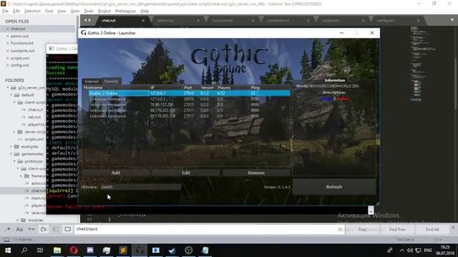Open the Preferences menu
The width and height of the screenshot is (458, 257).
(125, 11)
